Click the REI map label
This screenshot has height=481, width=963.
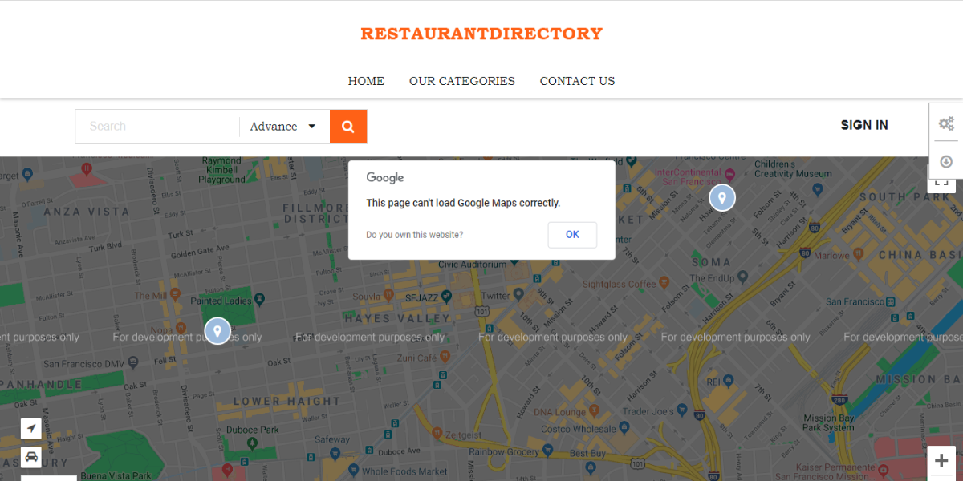pyautogui.click(x=714, y=383)
